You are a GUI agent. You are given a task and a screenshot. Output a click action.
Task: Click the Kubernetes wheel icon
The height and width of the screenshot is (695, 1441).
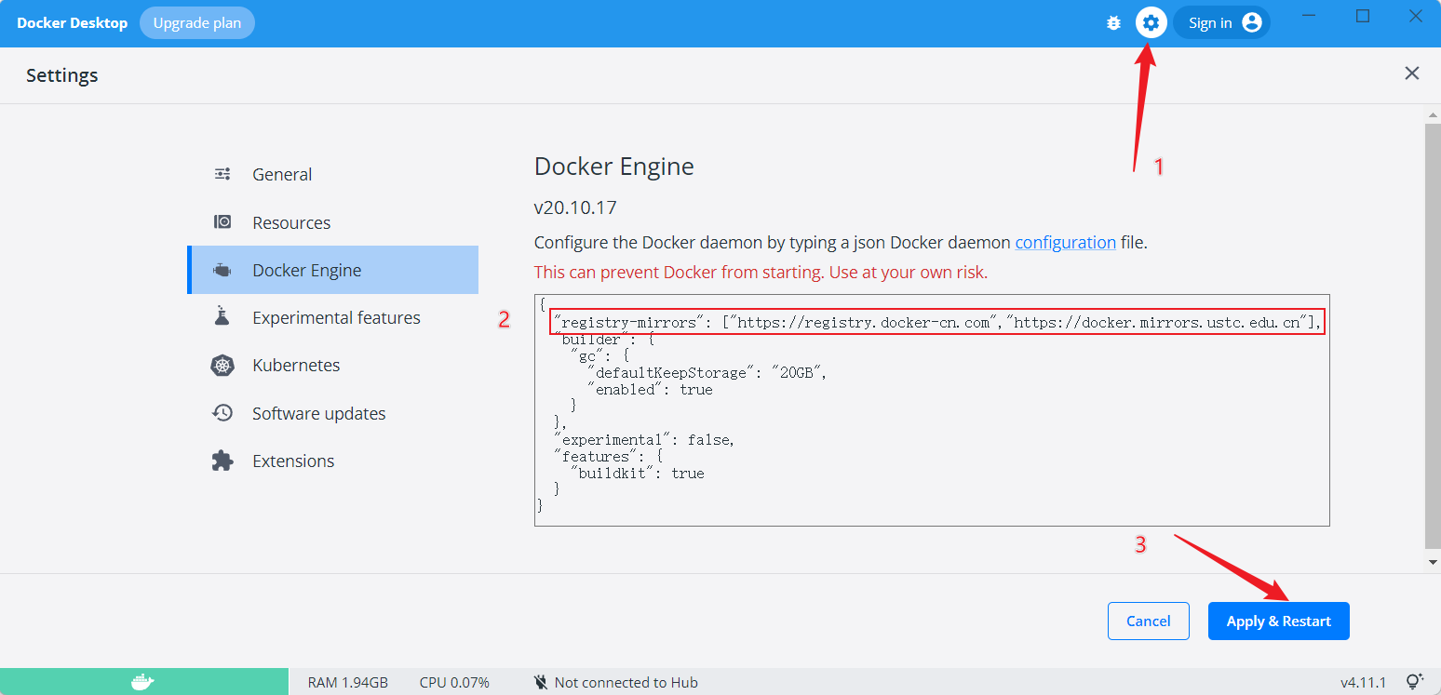[x=222, y=366]
